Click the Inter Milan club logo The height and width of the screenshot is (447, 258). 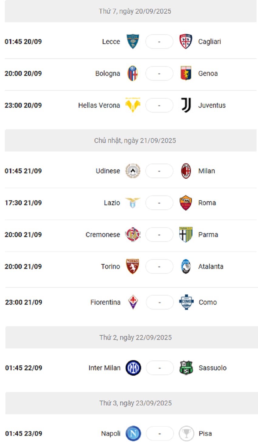point(132,368)
